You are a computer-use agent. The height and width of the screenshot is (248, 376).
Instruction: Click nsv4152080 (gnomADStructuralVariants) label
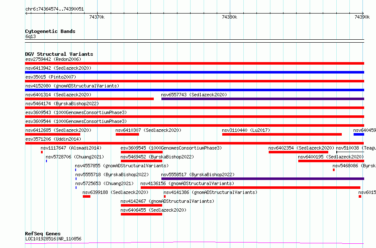pyautogui.click(x=72, y=86)
